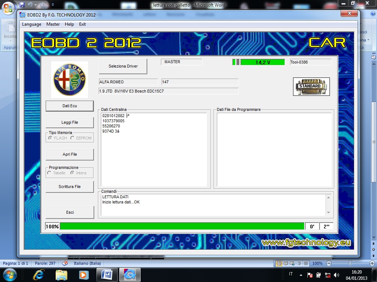Switch Word to Draft view
Viewport: 377px width, 282px height.
[x=306, y=263]
